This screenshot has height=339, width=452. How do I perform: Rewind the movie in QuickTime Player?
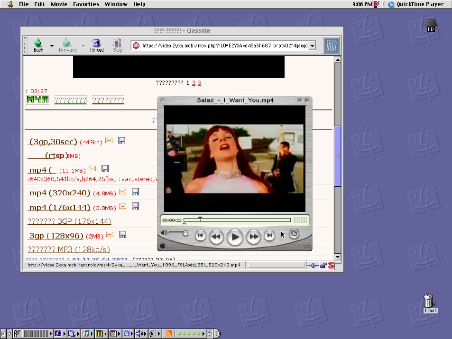[x=216, y=237]
